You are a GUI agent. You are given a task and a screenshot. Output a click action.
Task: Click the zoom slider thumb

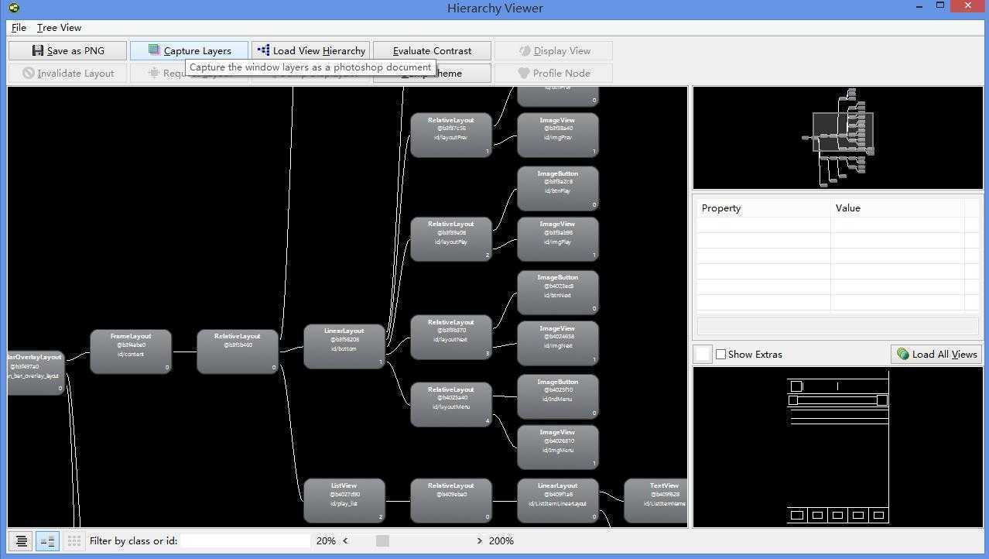pyautogui.click(x=382, y=541)
